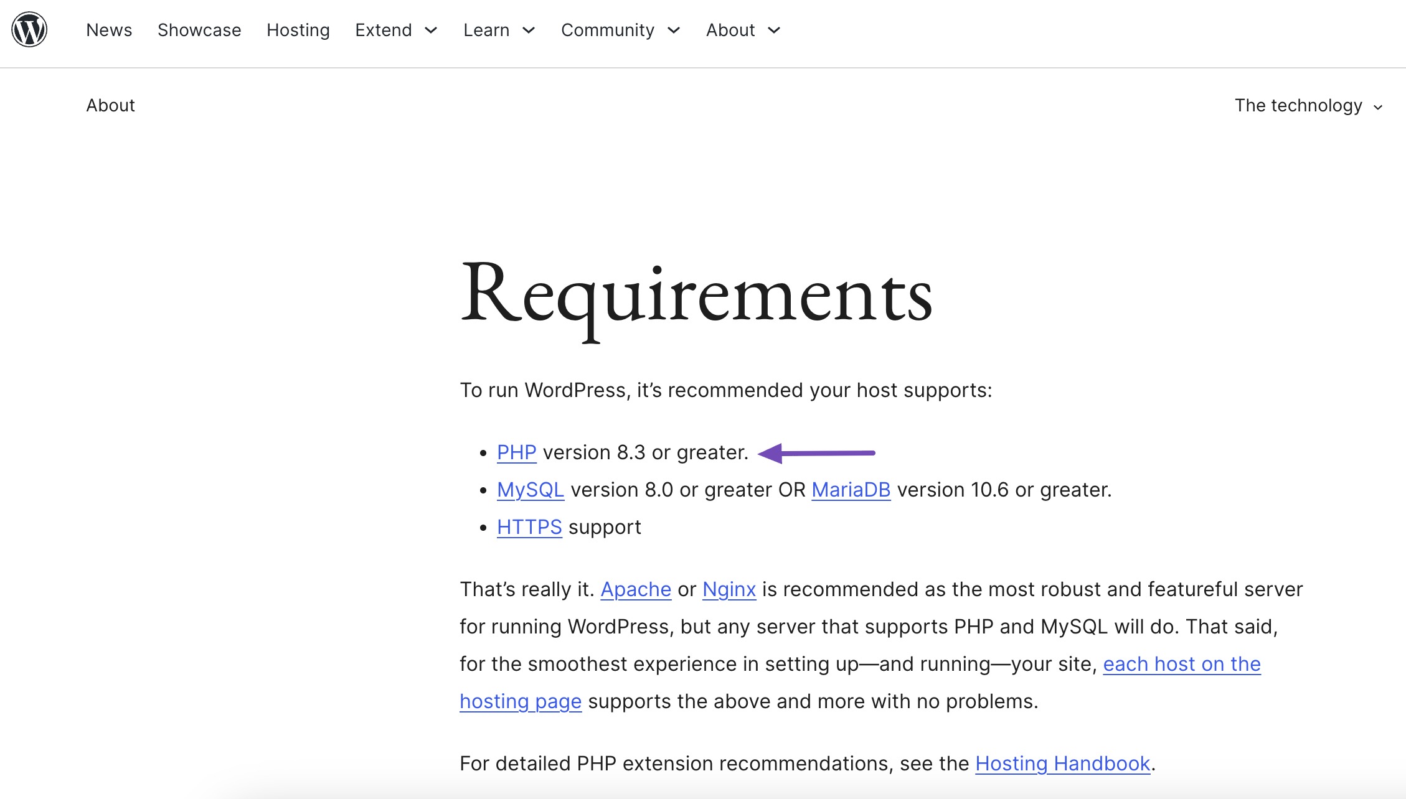Open the Hosting Handbook link

coord(1063,764)
